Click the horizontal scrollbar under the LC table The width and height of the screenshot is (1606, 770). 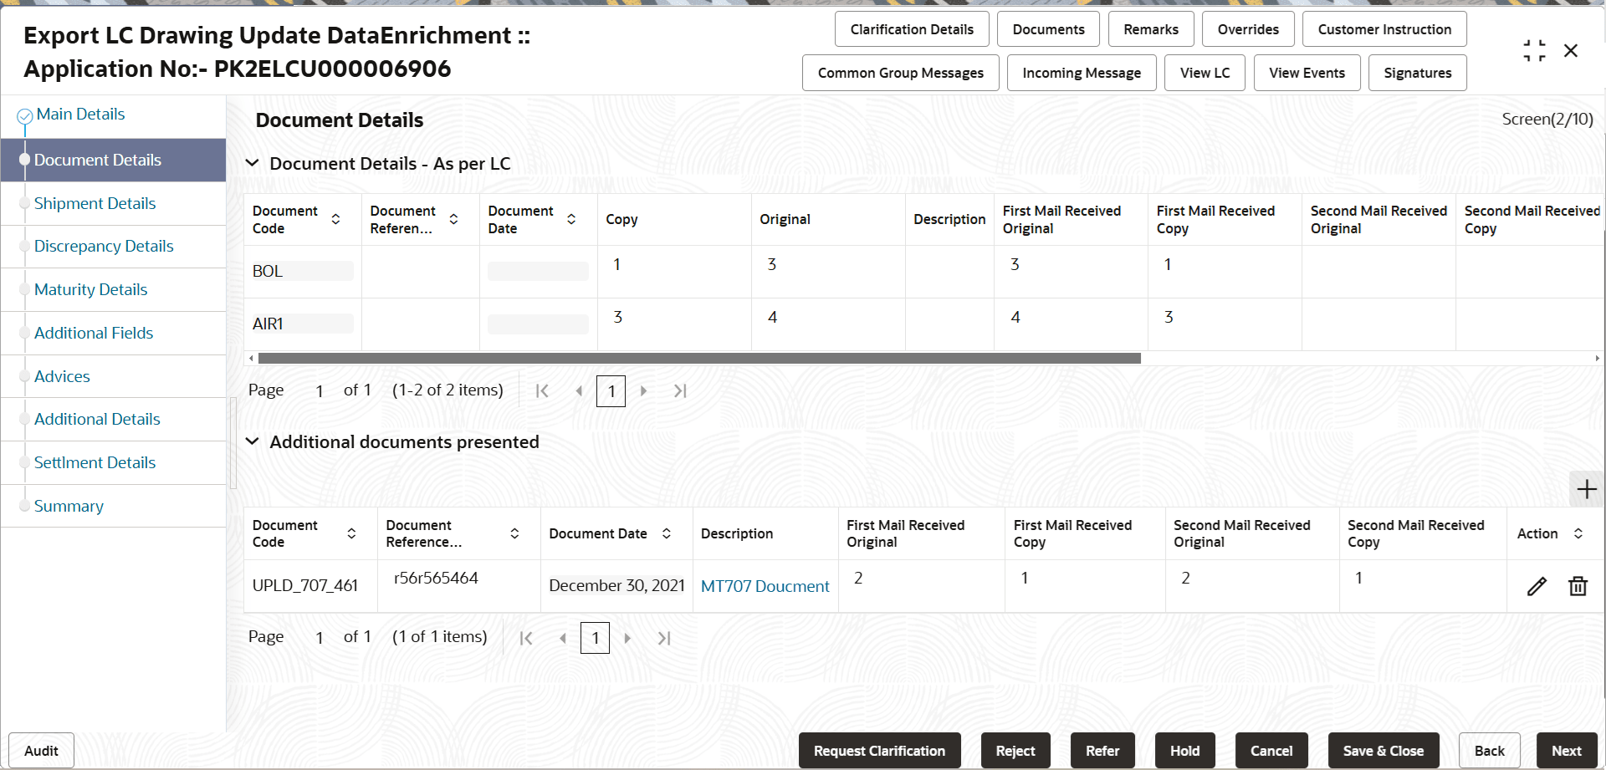[x=698, y=358]
